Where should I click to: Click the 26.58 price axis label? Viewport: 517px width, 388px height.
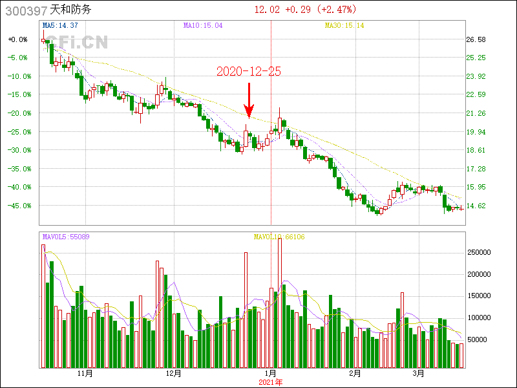(x=476, y=39)
